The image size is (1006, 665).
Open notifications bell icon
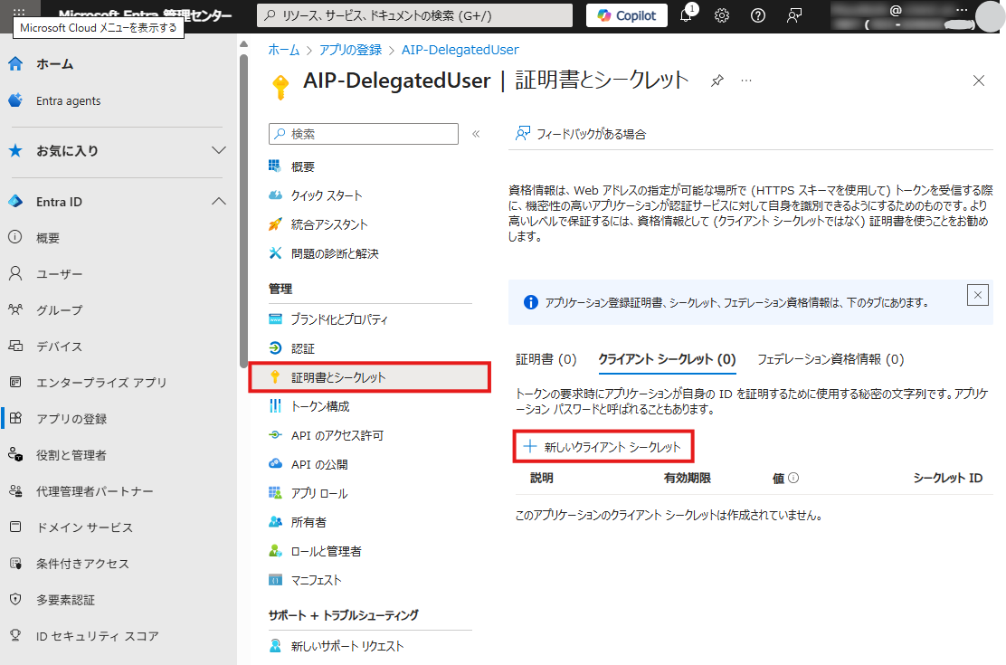tap(687, 14)
